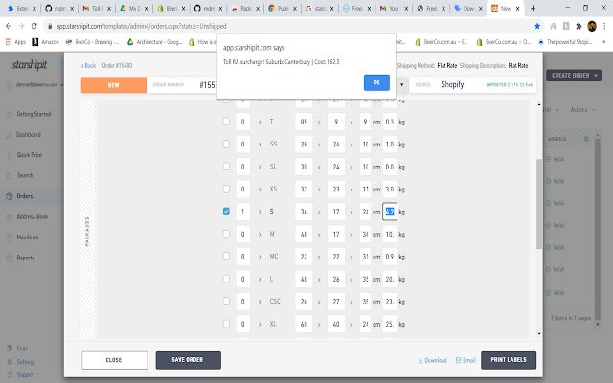Click the S package weight field
Screen dimensions: 613x383
pyautogui.click(x=390, y=212)
